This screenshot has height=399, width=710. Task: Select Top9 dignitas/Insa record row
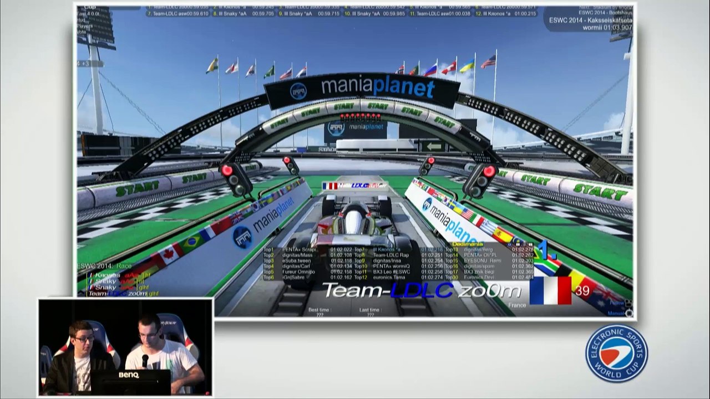tap(399, 260)
